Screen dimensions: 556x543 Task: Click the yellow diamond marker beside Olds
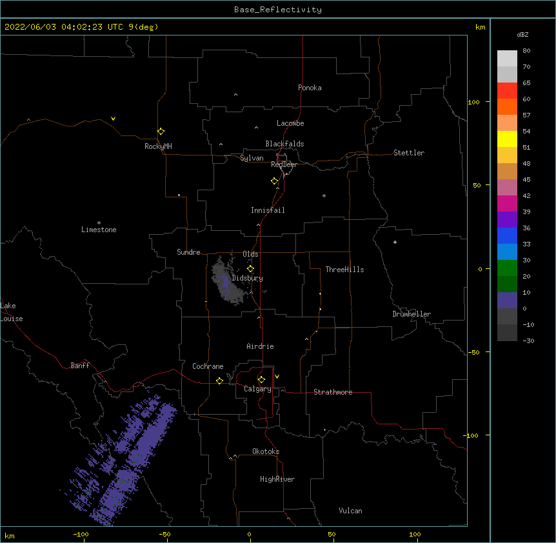(x=250, y=269)
